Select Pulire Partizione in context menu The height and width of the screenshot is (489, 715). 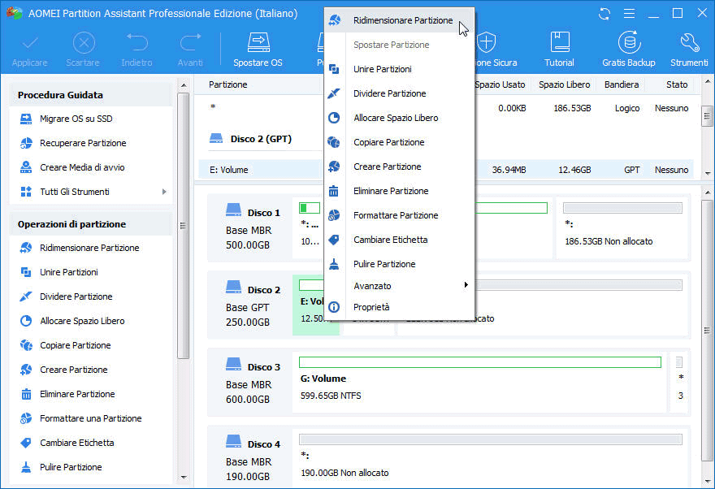[399, 264]
